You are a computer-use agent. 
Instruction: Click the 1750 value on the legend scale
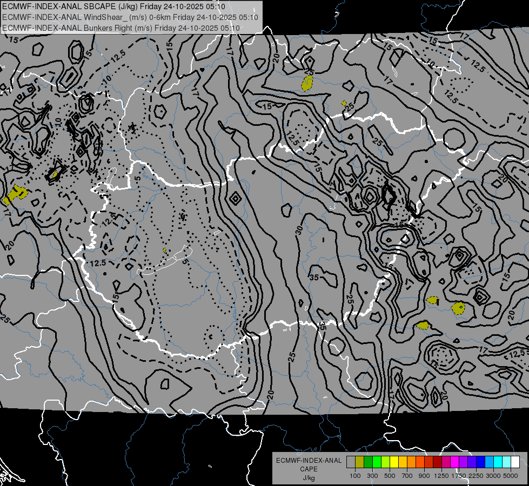[459, 476]
